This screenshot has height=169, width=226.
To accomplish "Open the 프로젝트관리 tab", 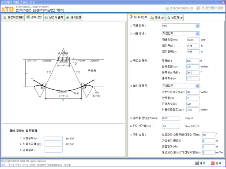I will 13,18.
